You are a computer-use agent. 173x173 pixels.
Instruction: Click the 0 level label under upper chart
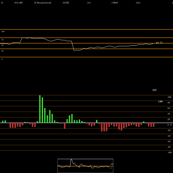[2, 59]
